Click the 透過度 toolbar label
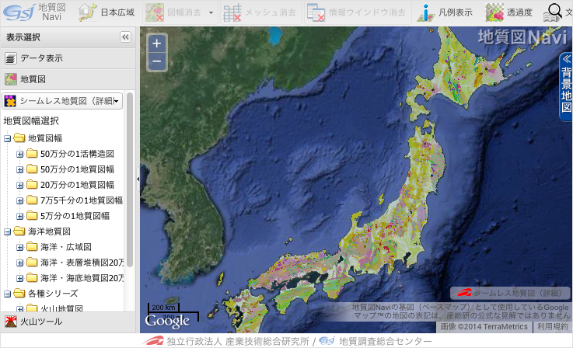This screenshot has height=348, width=573. click(519, 12)
